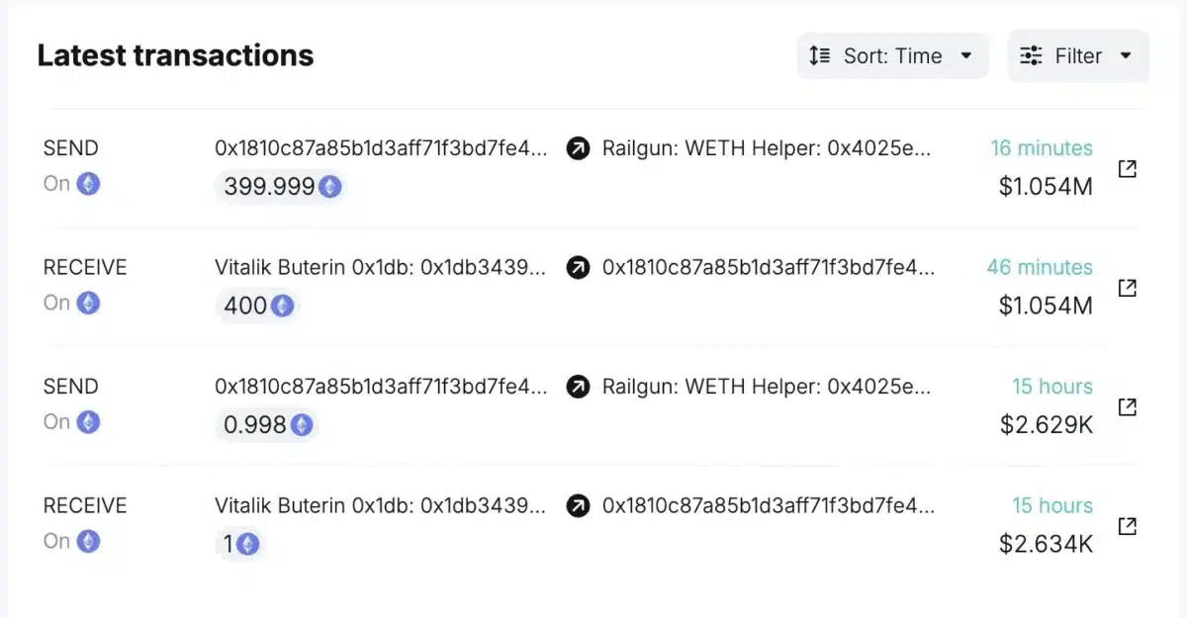
Task: Open Railgun: WETH Helper address in first row
Action: tap(767, 149)
